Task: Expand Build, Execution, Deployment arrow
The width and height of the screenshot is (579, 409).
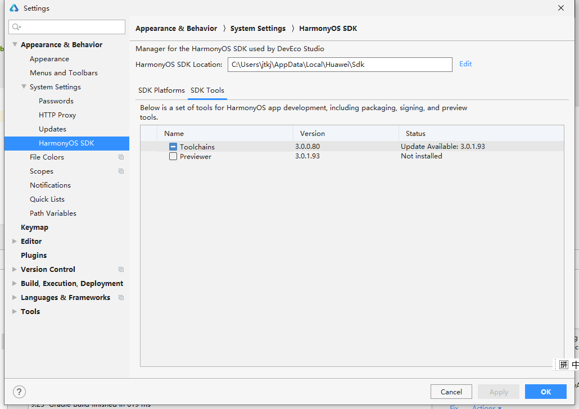Action: tap(15, 284)
